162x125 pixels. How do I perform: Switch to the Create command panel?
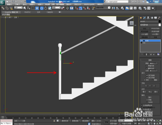[141, 18]
